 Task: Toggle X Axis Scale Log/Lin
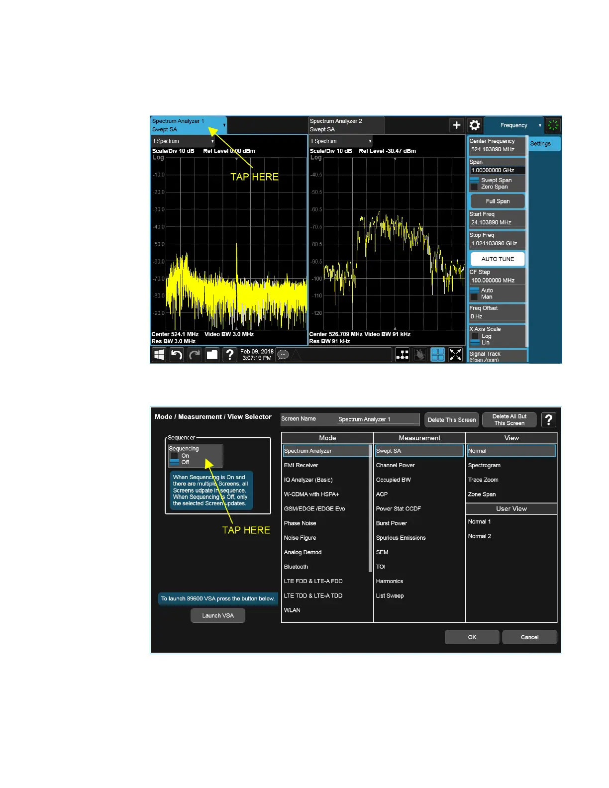pos(475,339)
